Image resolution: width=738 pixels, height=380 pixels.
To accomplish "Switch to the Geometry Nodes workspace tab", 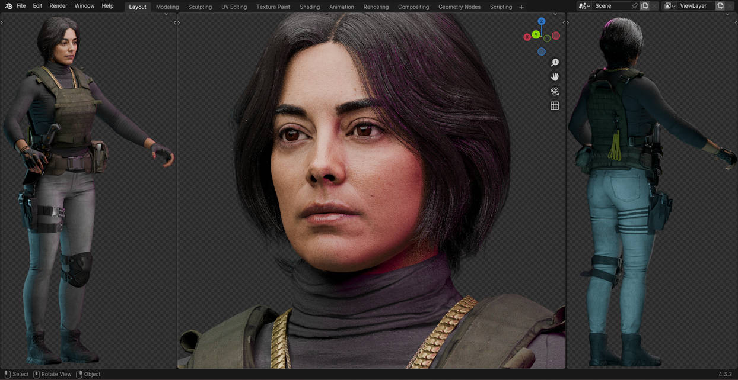I will 459,7.
